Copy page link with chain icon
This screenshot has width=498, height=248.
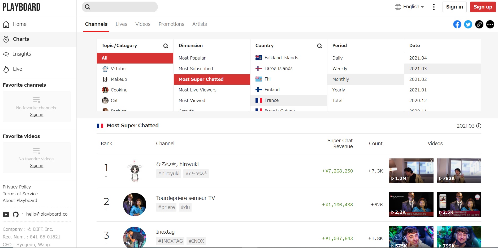pyautogui.click(x=479, y=24)
